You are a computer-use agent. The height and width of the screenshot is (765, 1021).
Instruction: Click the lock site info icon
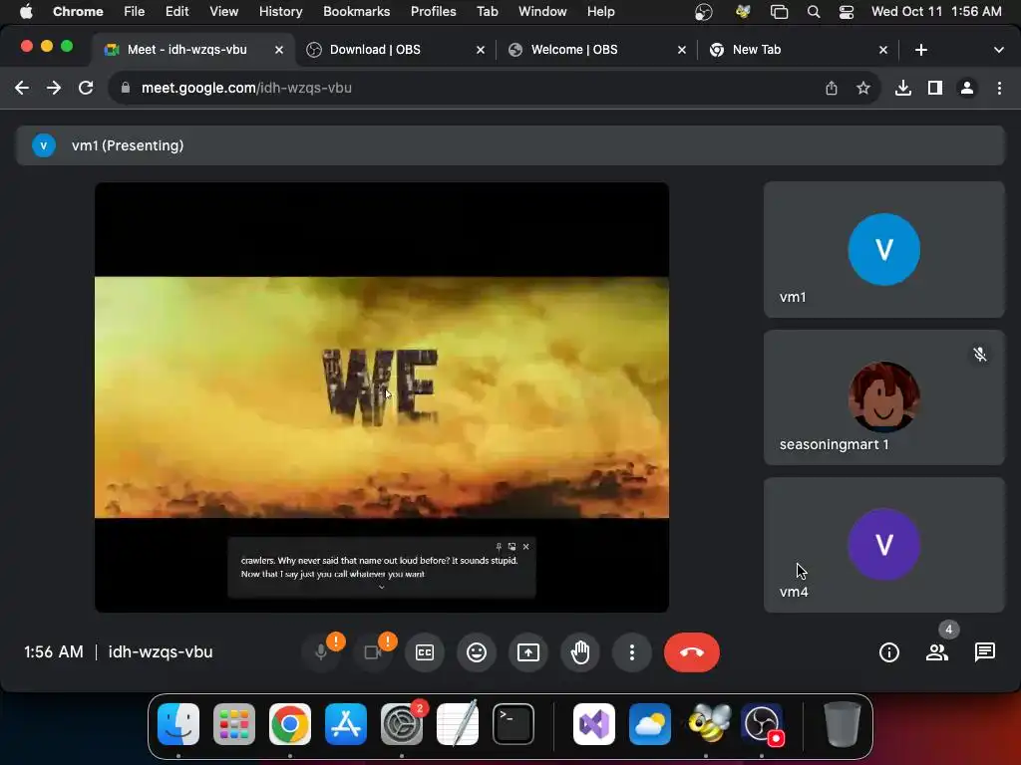coord(126,88)
